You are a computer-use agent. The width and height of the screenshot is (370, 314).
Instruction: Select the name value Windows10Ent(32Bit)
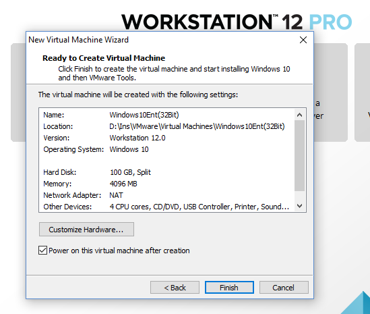pos(144,115)
